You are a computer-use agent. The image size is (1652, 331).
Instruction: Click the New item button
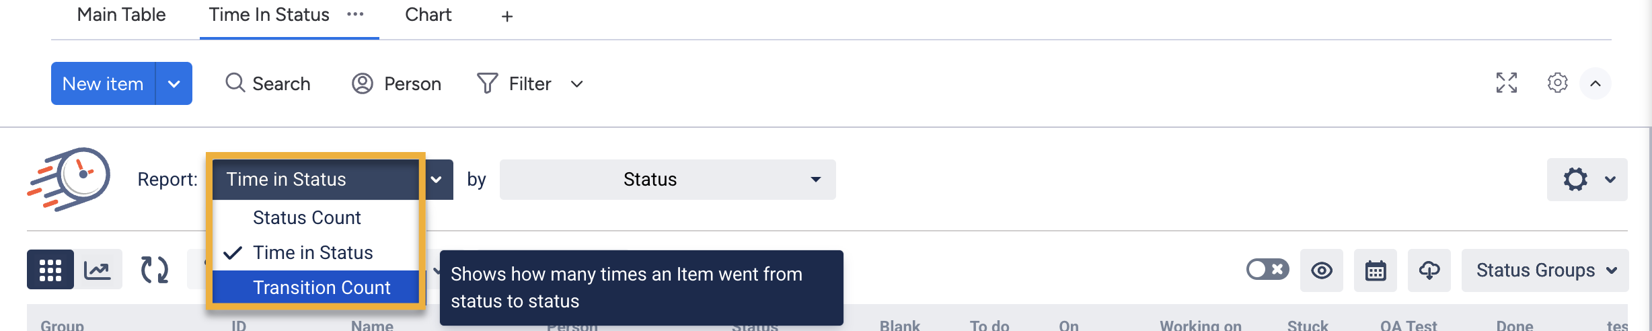(103, 84)
